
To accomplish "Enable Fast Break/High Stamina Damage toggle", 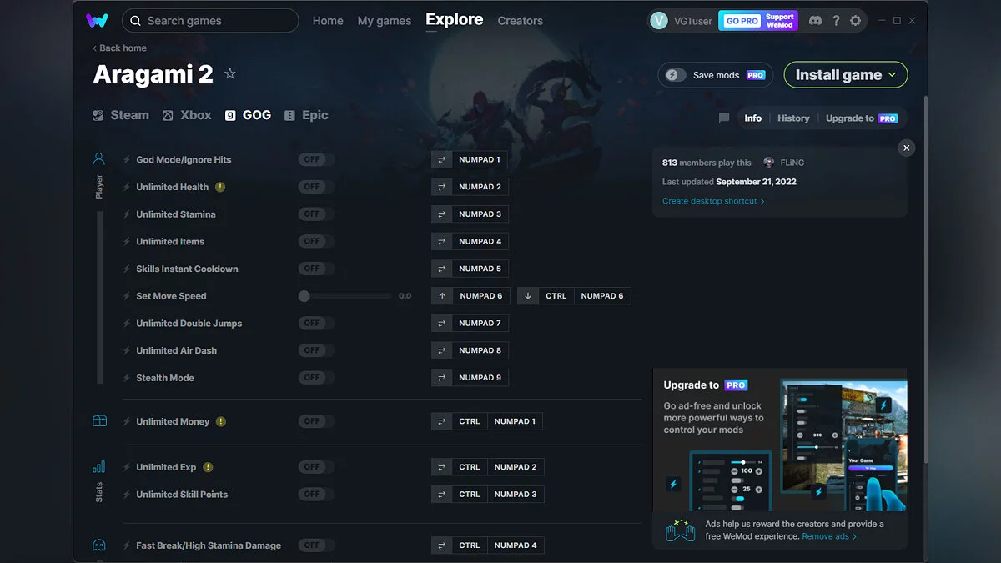I will click(x=316, y=545).
